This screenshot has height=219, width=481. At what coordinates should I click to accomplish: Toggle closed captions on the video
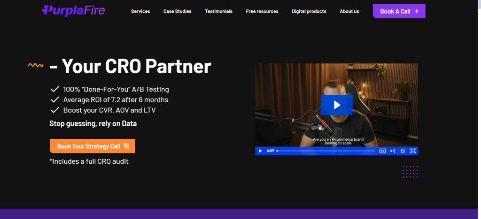click(x=382, y=151)
